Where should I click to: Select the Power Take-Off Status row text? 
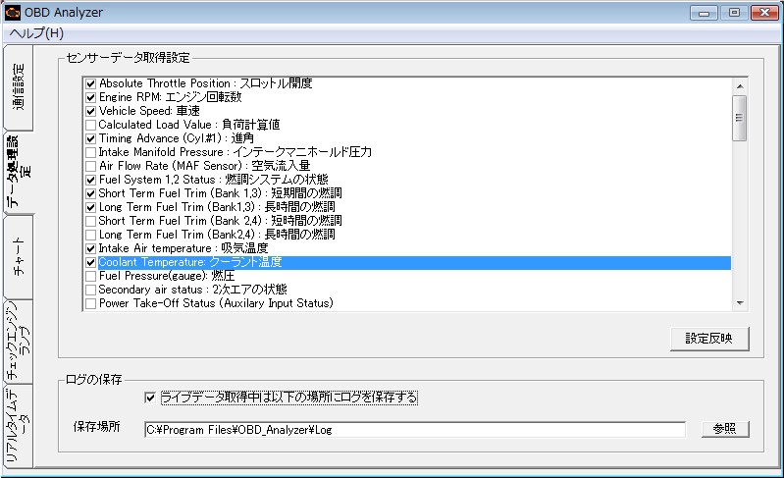click(216, 303)
